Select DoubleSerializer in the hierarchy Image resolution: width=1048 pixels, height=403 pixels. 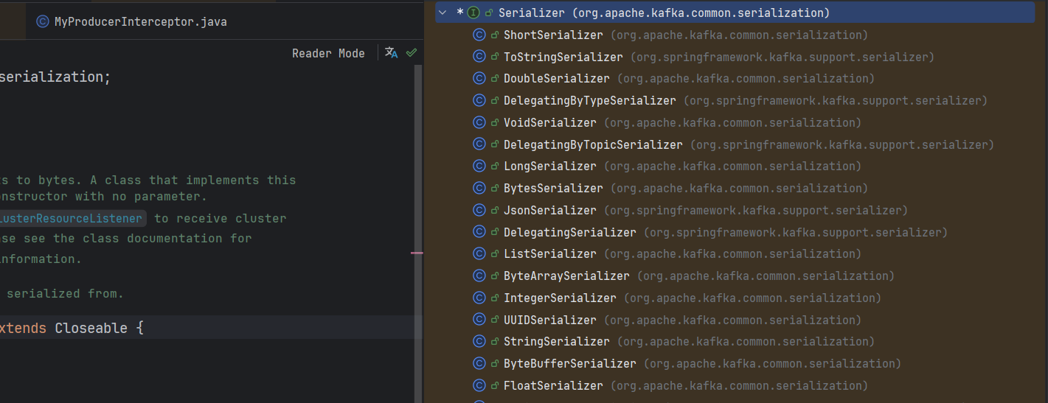pyautogui.click(x=557, y=78)
